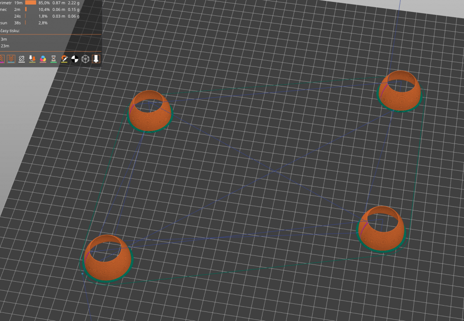Toggle the Color changes CMY icon
Screen dimensions: 464x321
click(x=43, y=59)
